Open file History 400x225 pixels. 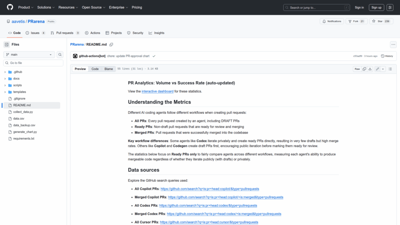387,56
